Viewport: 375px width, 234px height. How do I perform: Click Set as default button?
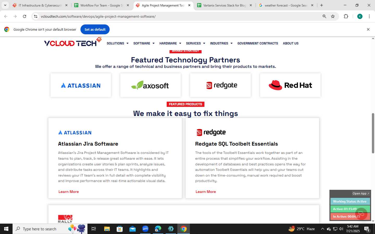click(x=95, y=29)
